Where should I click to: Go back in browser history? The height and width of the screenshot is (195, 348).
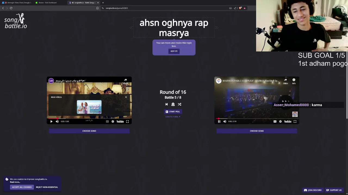(3, 8)
